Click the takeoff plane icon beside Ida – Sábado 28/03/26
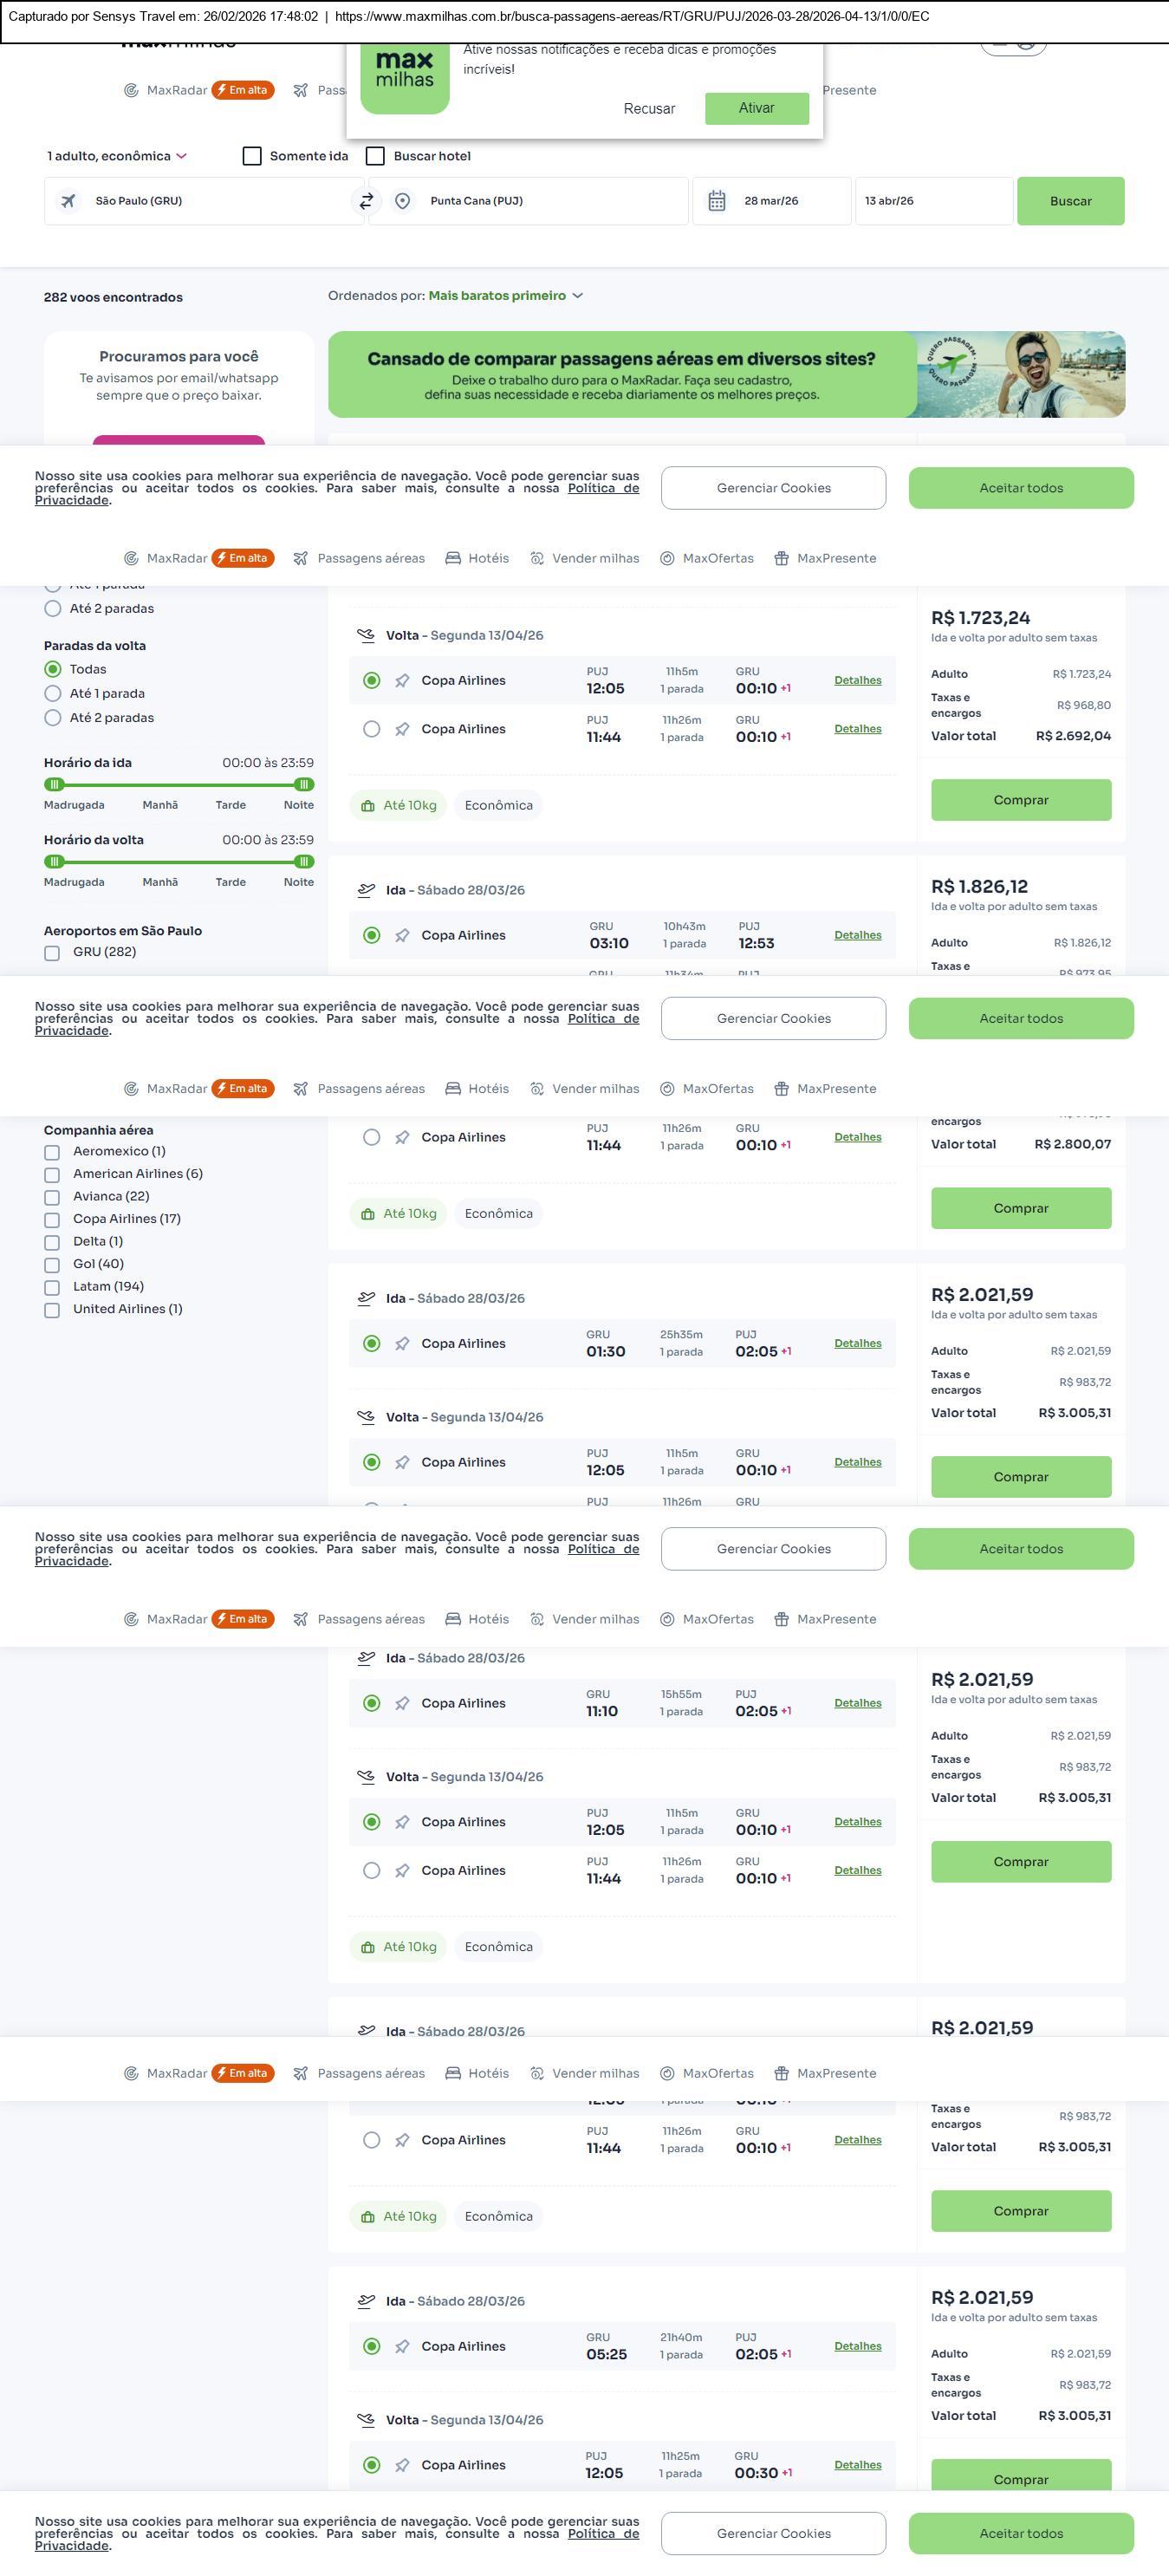The image size is (1169, 2576). click(x=366, y=890)
